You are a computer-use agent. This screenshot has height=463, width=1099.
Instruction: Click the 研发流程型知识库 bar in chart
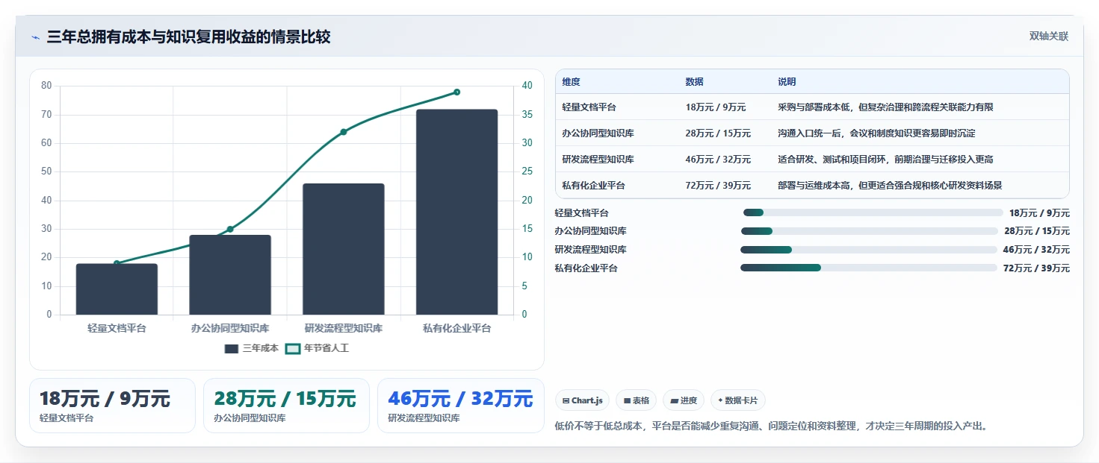344,249
